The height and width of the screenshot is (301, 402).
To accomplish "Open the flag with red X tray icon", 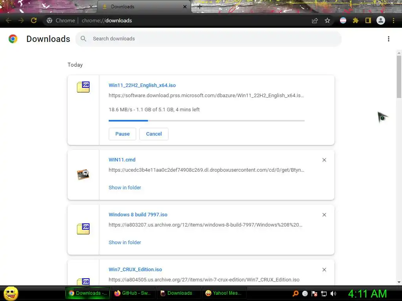I will [x=314, y=293].
